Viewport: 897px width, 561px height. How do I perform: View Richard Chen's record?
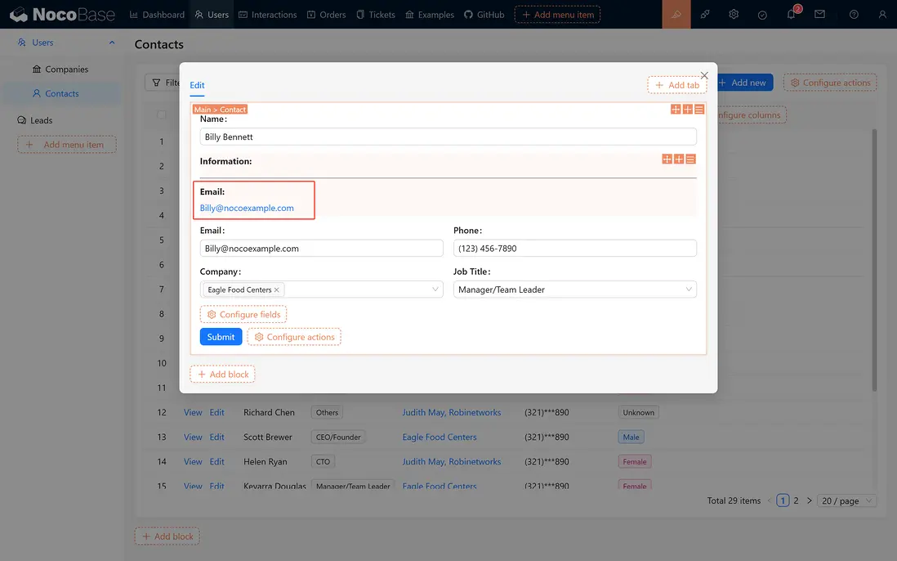coord(193,412)
